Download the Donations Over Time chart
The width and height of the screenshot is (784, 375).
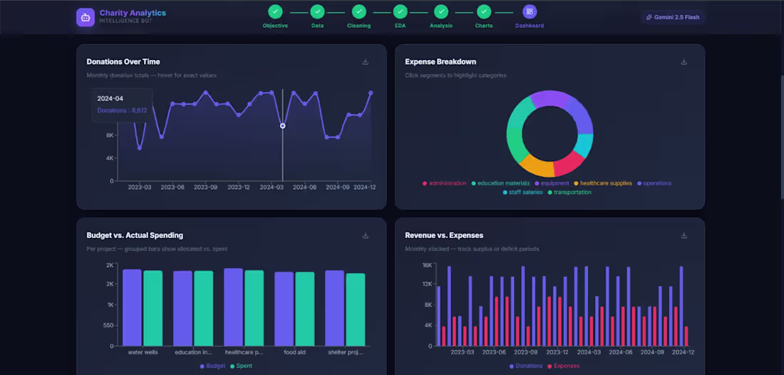(x=366, y=62)
